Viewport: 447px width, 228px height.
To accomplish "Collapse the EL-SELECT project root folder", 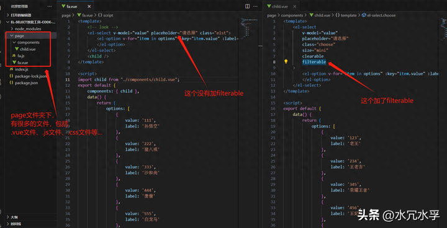I will (31, 22).
